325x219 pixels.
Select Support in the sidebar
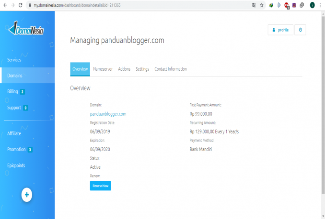coord(14,108)
